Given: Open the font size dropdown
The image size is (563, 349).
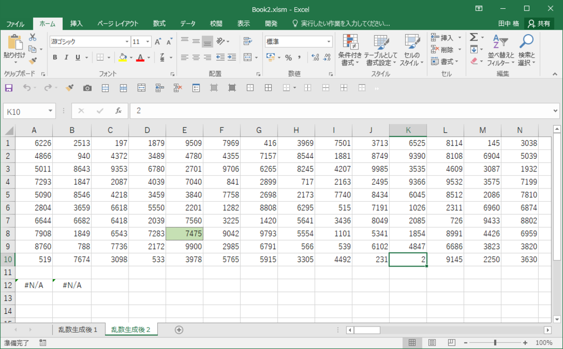Looking at the screenshot, I should pyautogui.click(x=147, y=42).
